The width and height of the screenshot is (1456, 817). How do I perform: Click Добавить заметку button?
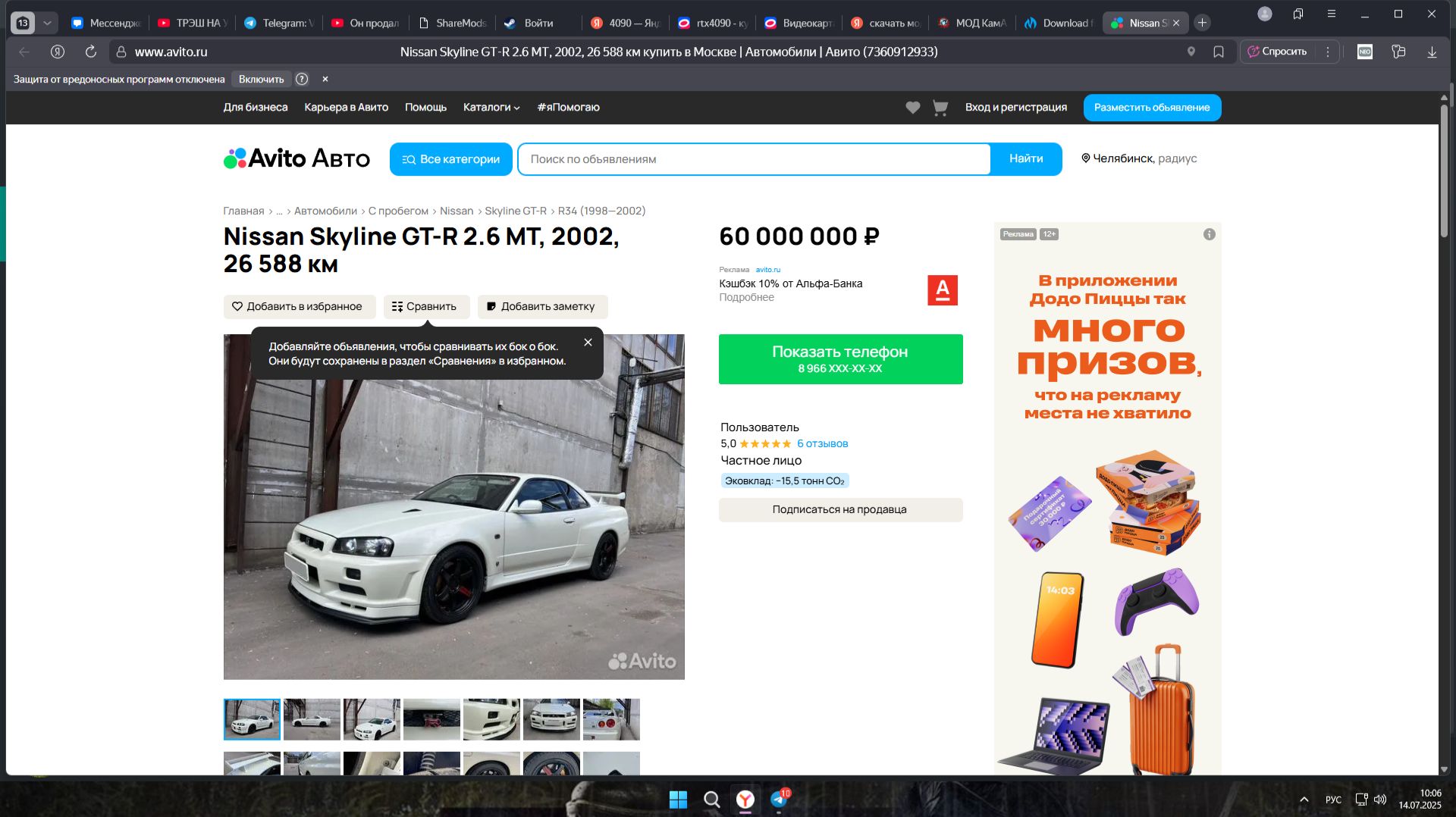click(542, 307)
